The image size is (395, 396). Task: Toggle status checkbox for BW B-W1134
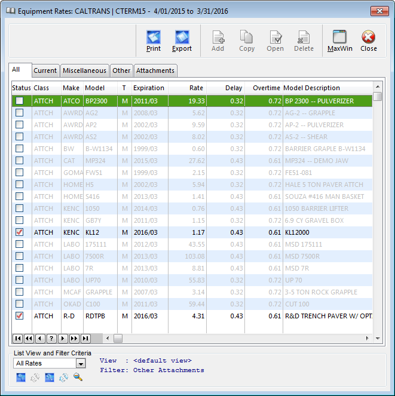20,149
